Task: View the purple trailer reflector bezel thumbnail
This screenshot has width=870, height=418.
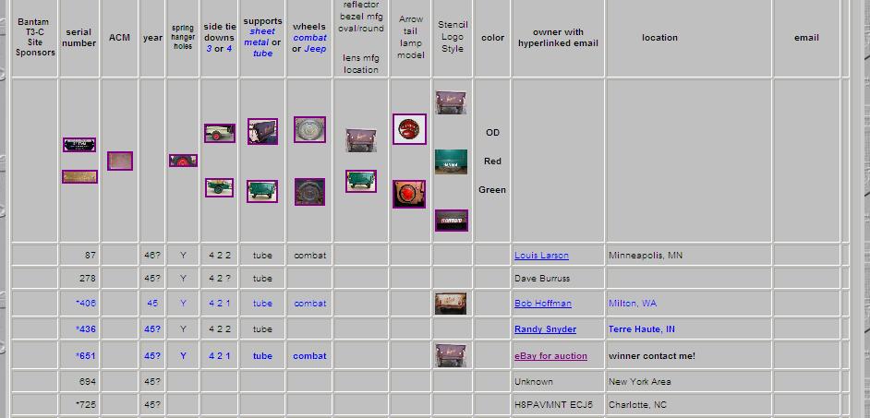Action: 361,140
